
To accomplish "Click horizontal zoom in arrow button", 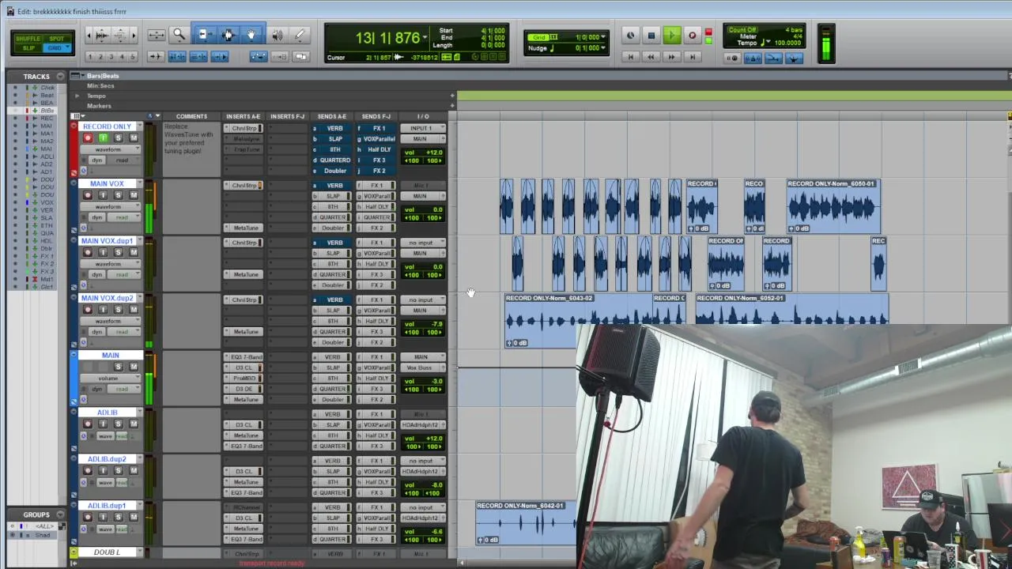I will pyautogui.click(x=133, y=35).
